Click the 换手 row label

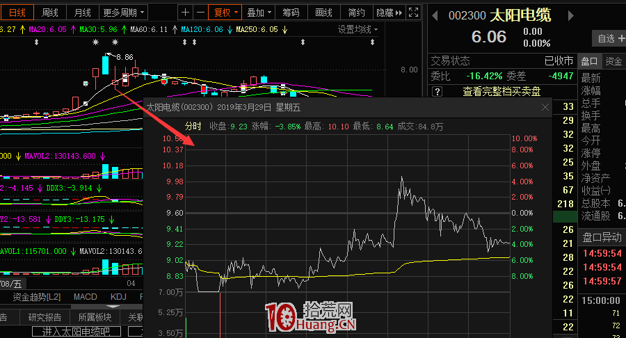point(591,115)
